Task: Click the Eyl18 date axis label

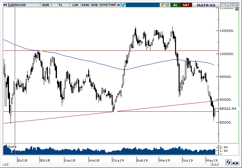Action: pyautogui.click(x=23, y=160)
